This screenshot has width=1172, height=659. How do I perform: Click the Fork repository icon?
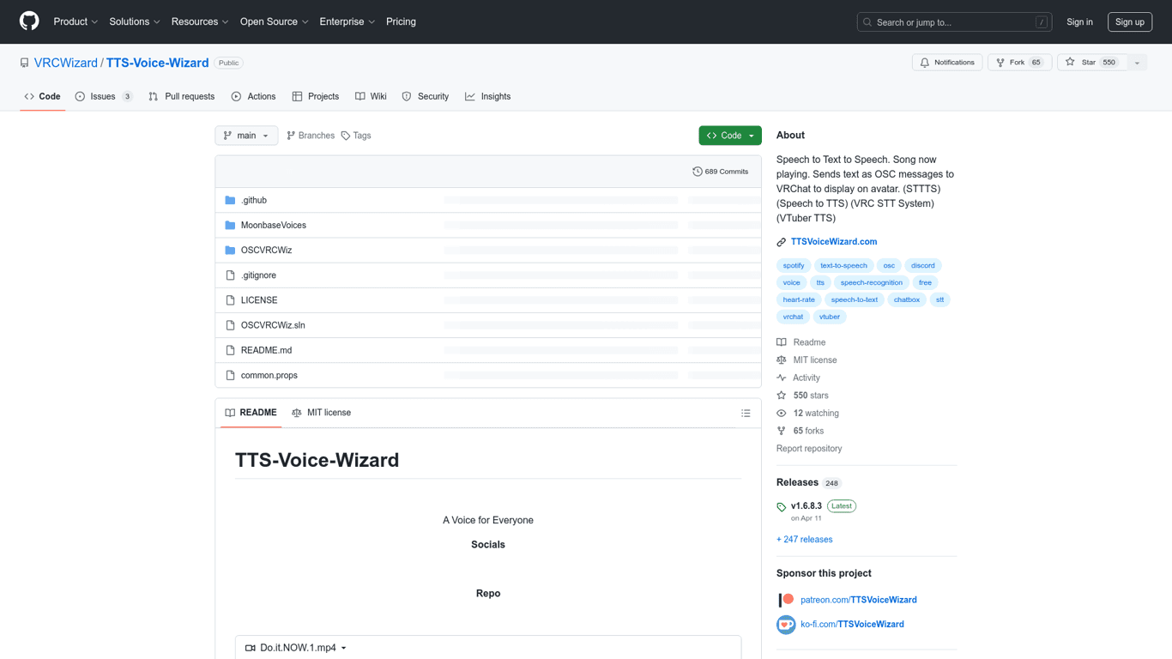coord(1000,63)
